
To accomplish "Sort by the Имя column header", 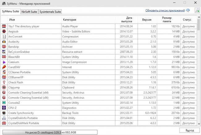I will (x=35, y=19).
